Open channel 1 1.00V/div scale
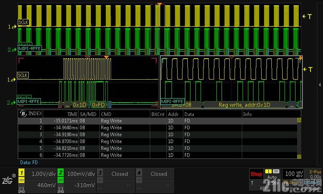Screen dimensions: 323x194 44,174
